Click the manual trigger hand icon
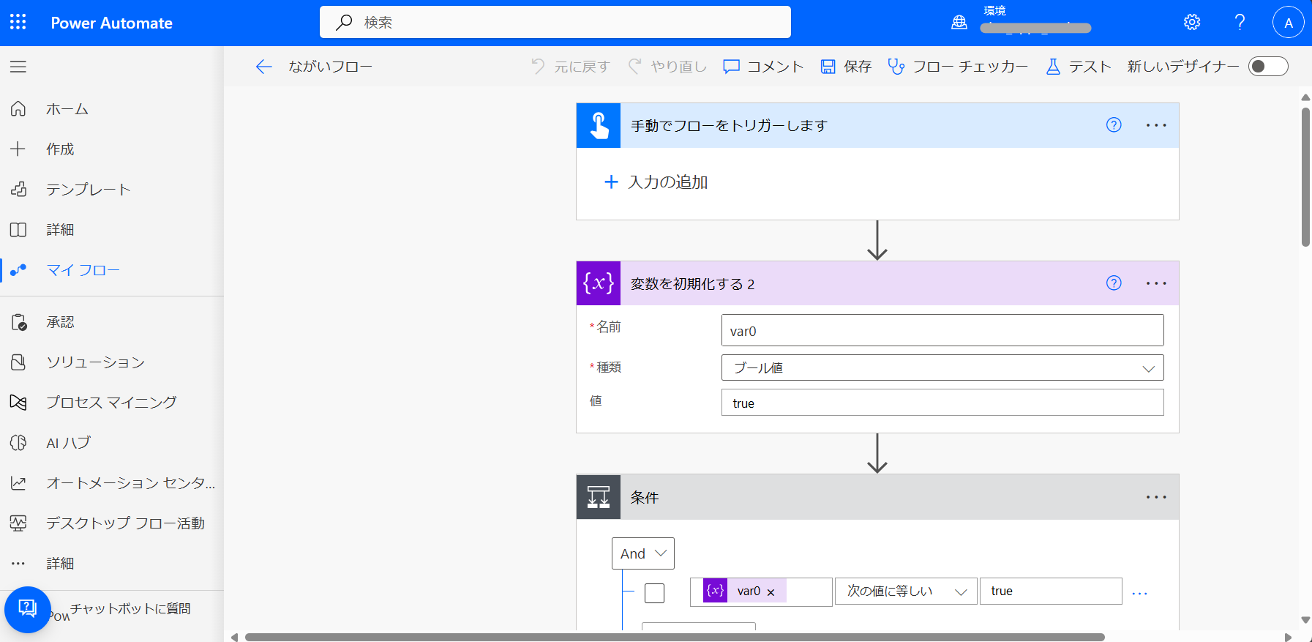This screenshot has width=1312, height=642. 599,125
